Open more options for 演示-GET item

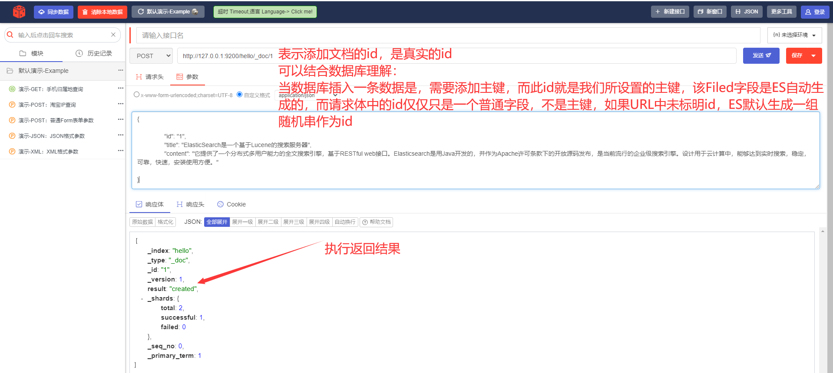click(121, 88)
